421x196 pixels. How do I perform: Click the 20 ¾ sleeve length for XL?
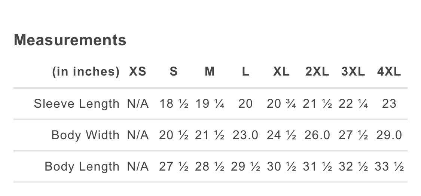[x=281, y=104]
